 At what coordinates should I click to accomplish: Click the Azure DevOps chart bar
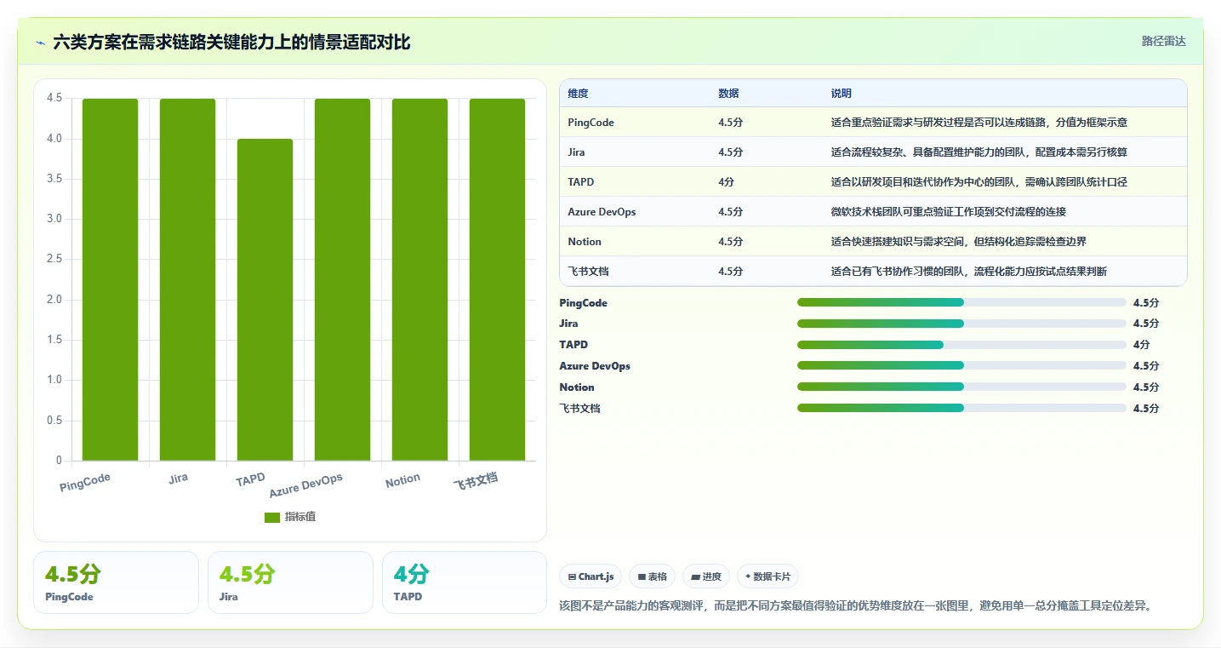point(342,279)
